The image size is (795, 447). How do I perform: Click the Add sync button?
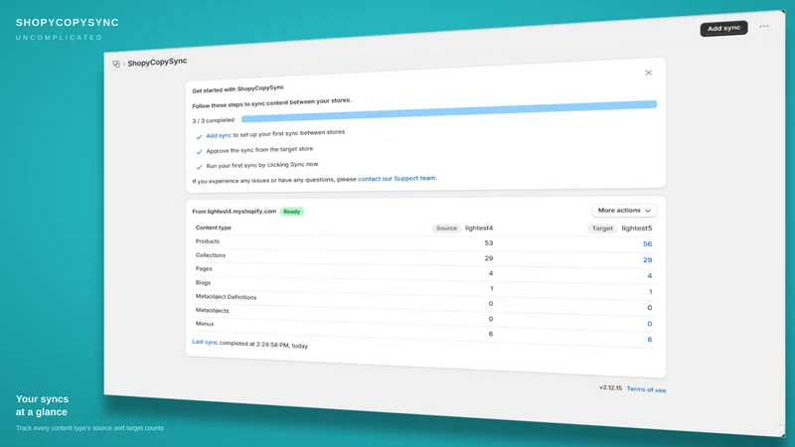point(723,29)
